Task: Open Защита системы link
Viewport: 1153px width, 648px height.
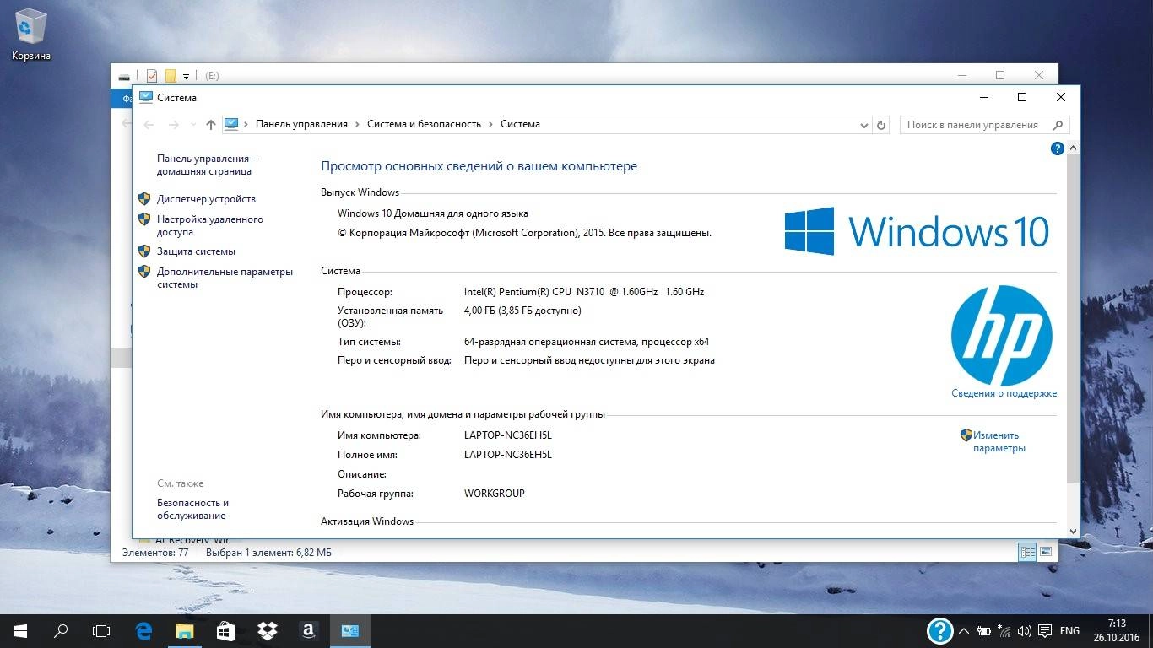Action: [196, 251]
